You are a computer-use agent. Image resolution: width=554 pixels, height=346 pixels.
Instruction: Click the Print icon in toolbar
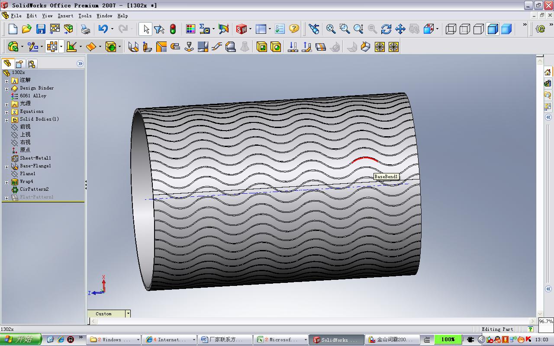click(x=85, y=29)
